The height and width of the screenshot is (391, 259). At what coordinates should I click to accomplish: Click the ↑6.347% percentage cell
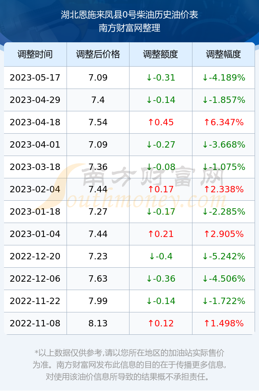(x=224, y=122)
